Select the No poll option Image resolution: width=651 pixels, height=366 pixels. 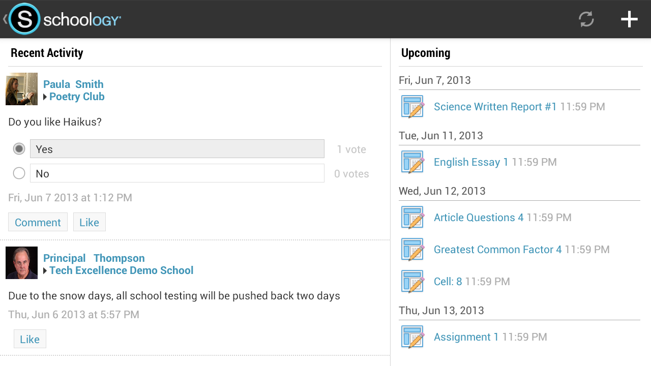[19, 173]
